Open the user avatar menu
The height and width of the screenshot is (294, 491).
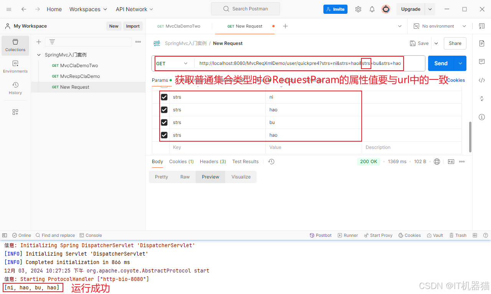pos(386,9)
